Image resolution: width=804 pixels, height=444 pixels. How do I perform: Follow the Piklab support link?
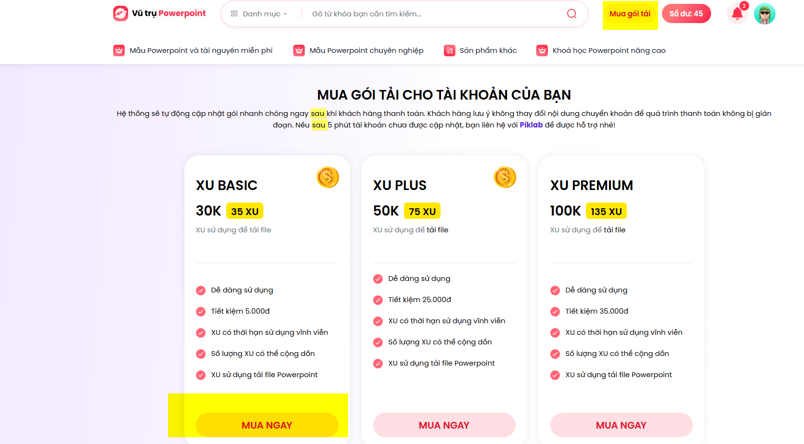point(531,125)
